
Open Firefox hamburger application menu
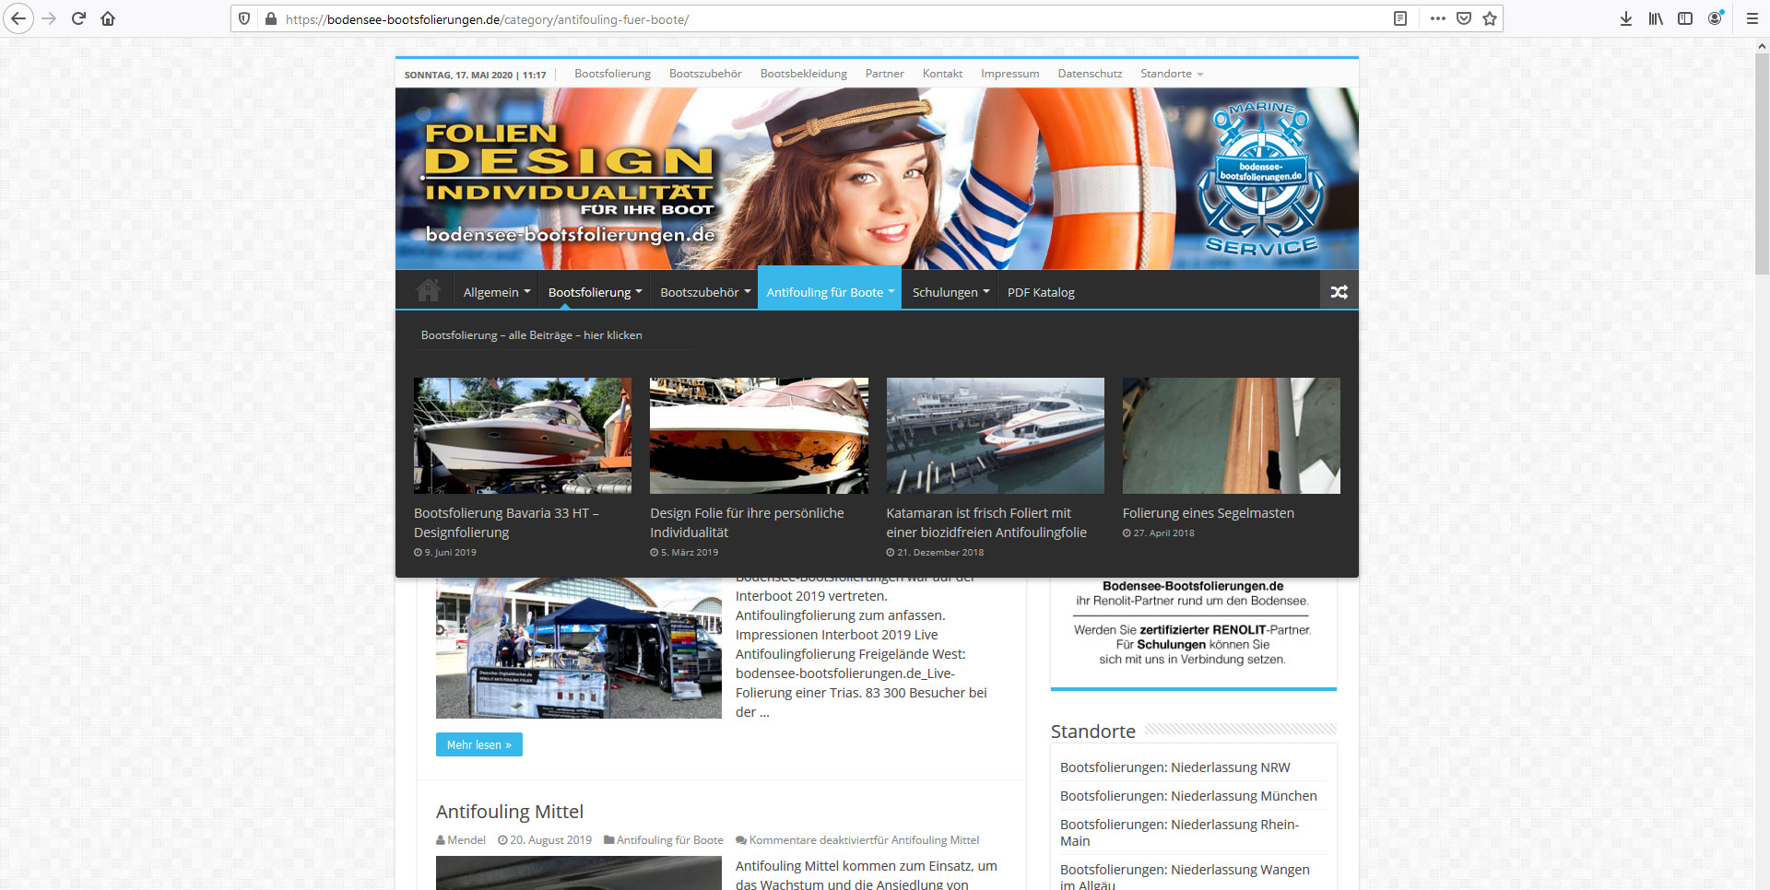[x=1752, y=18]
